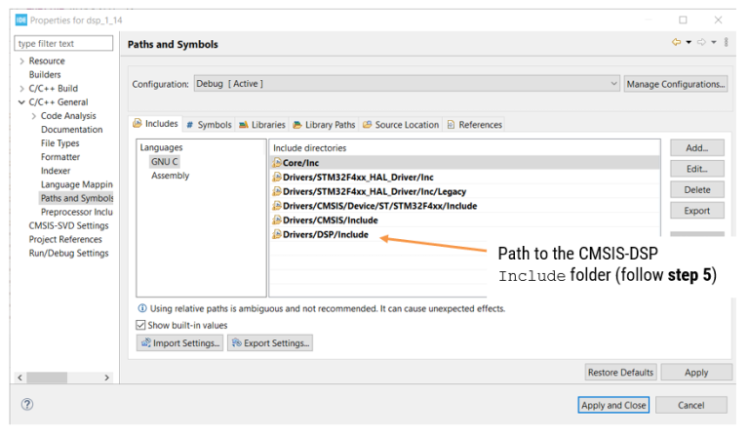Screen dimensions: 749x439
Task: Select the Drivers/DSP/Include folder entry
Action: (326, 234)
